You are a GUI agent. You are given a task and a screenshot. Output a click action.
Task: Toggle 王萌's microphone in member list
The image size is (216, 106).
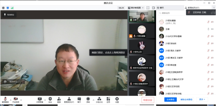pyautogui.click(x=208, y=29)
